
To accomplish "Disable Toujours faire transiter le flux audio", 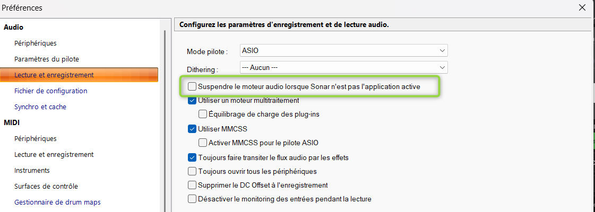I will click(192, 157).
